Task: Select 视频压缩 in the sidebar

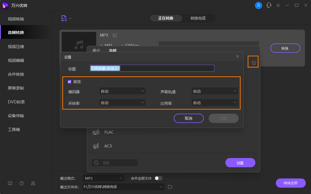Action: click(x=16, y=47)
